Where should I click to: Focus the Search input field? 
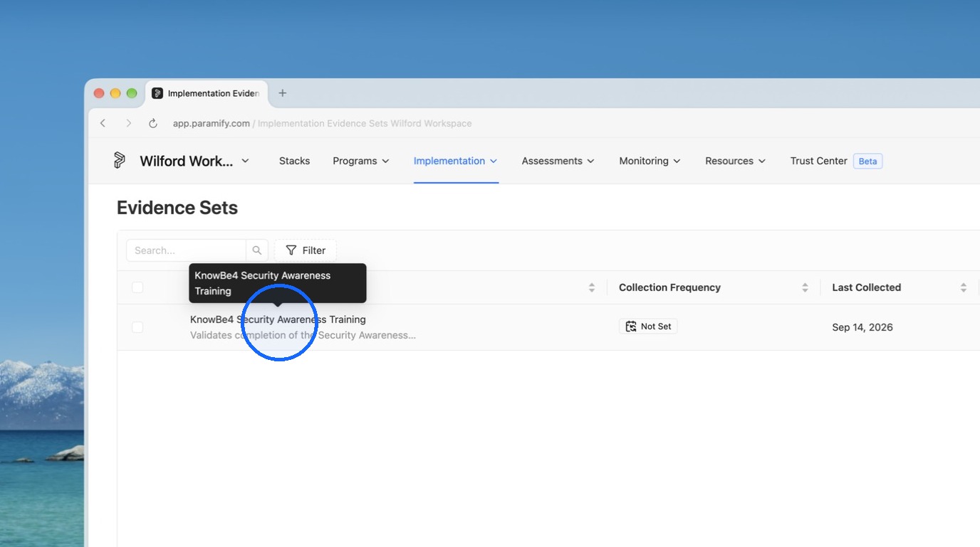pos(187,250)
